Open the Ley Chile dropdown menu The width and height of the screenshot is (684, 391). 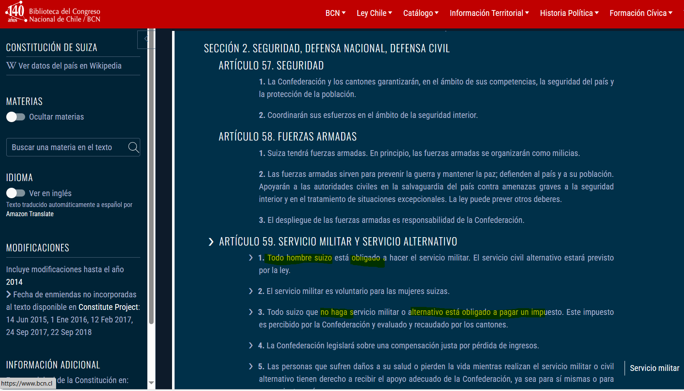point(374,13)
